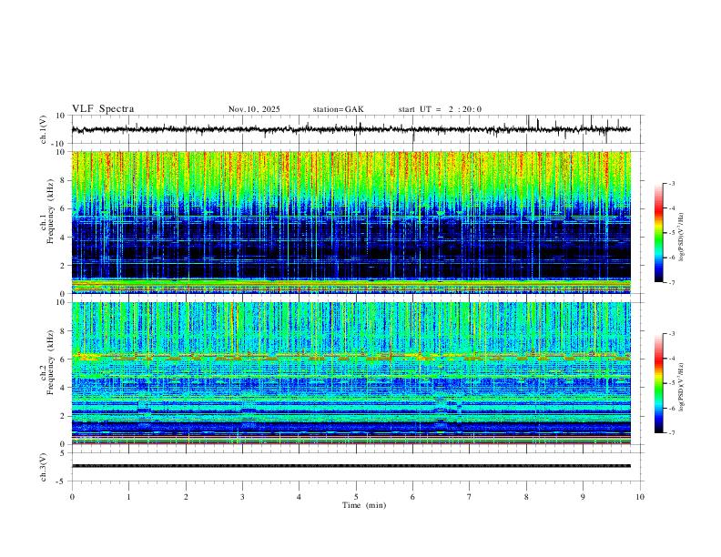
Task: Click the date text "Nov.10, 2025"
Action: tap(254, 109)
